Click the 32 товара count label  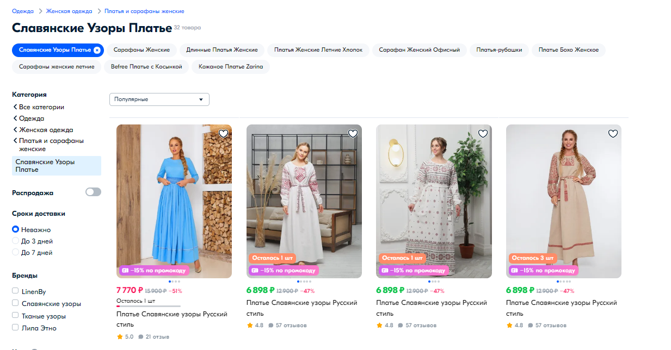(x=187, y=27)
